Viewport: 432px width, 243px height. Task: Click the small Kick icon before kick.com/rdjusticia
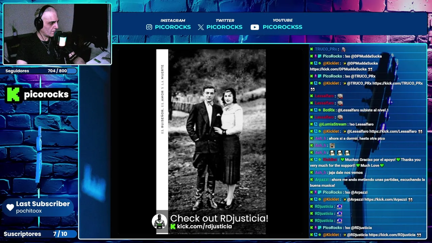coord(173,226)
